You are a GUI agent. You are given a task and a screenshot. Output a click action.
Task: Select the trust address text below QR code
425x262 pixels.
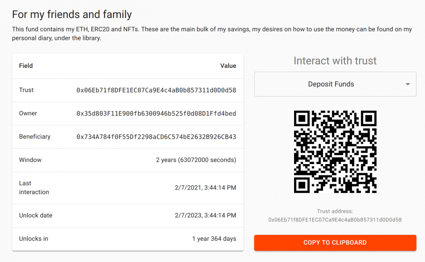click(x=335, y=220)
